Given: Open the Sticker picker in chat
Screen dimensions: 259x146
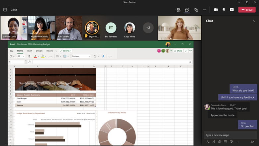Looking at the screenshot, I should tap(231, 142).
